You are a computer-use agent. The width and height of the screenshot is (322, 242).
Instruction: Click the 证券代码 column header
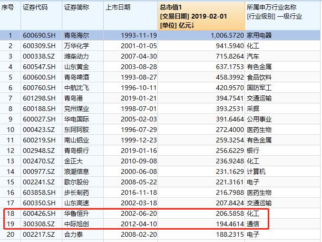click(41, 16)
